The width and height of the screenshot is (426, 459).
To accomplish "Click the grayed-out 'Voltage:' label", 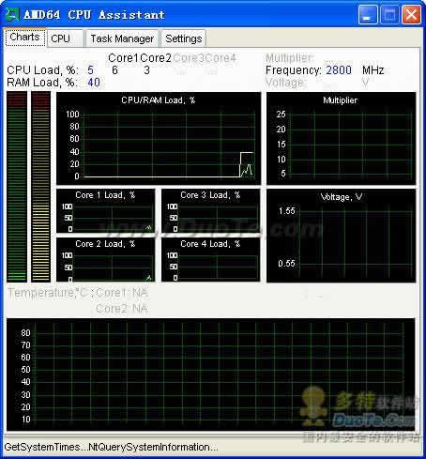I will coord(285,83).
